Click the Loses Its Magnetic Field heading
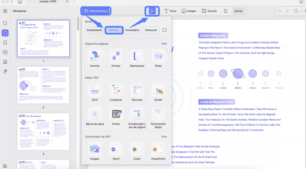Viewport: 306px width, 169px height. coord(216,102)
